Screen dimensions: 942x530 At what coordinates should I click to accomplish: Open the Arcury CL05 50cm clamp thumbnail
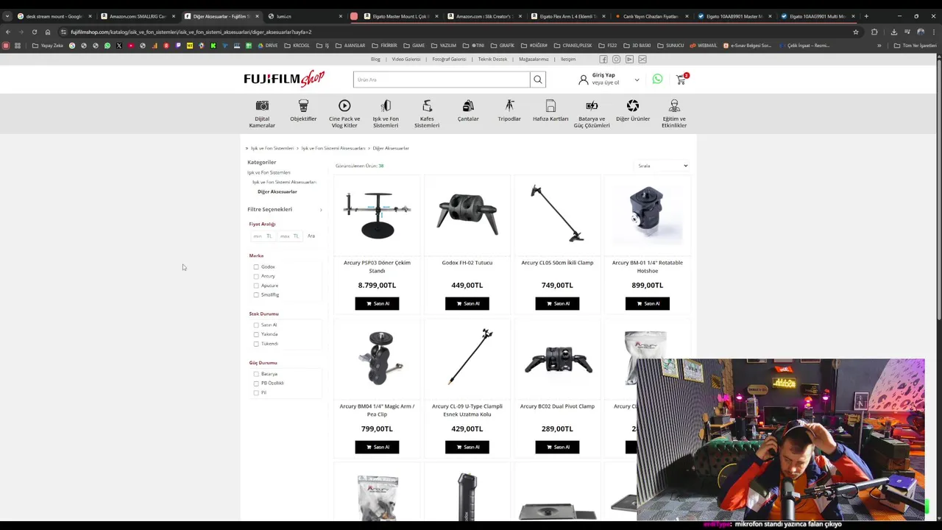[x=557, y=213]
